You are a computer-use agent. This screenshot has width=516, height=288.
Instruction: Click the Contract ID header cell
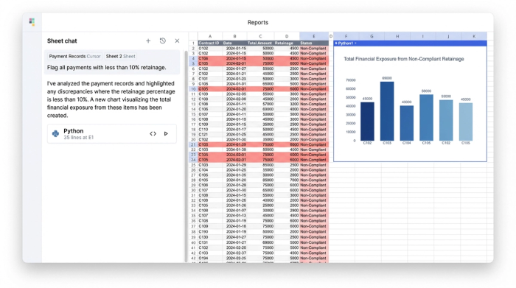(x=210, y=43)
